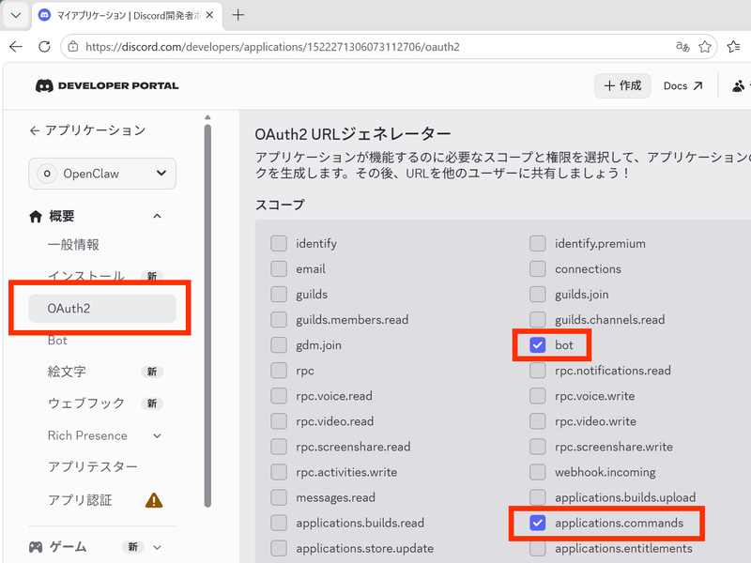
Task: Uncheck the applications.commands scope
Action: (537, 523)
